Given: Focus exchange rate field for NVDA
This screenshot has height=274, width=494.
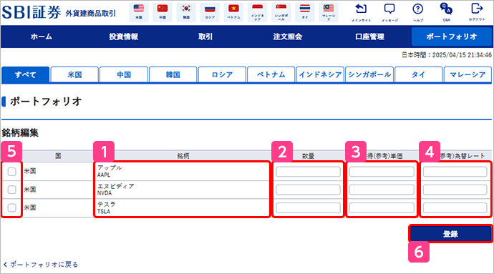Looking at the screenshot, I should pyautogui.click(x=455, y=190).
